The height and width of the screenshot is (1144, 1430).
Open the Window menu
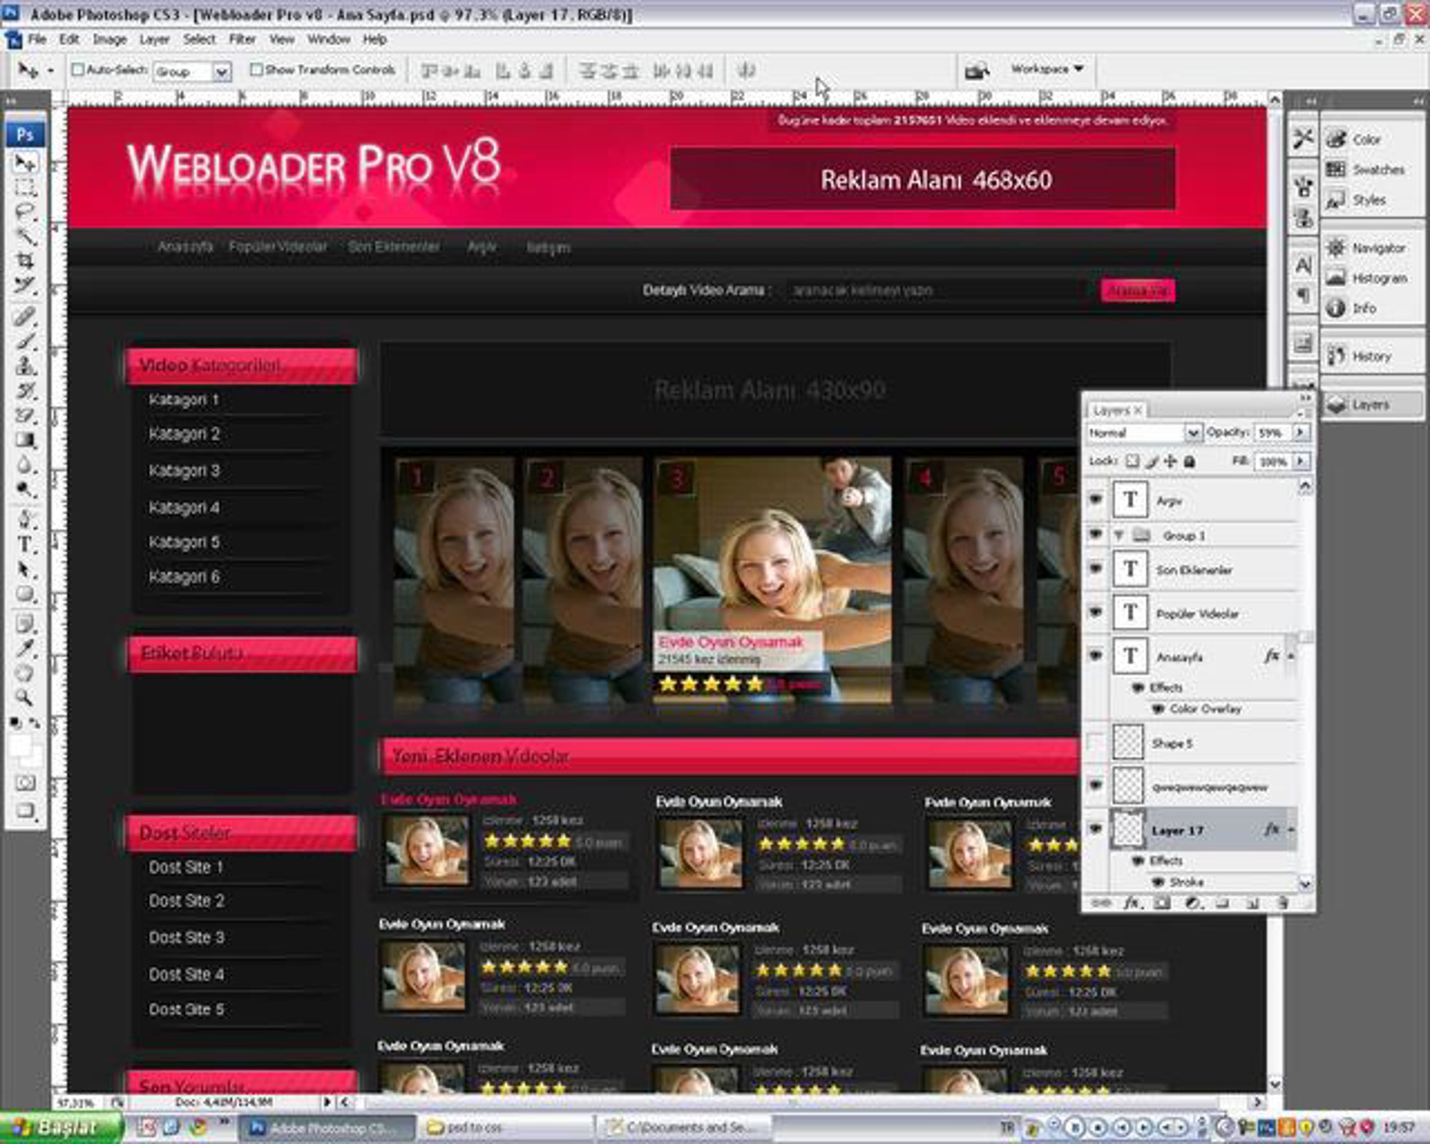pyautogui.click(x=328, y=40)
